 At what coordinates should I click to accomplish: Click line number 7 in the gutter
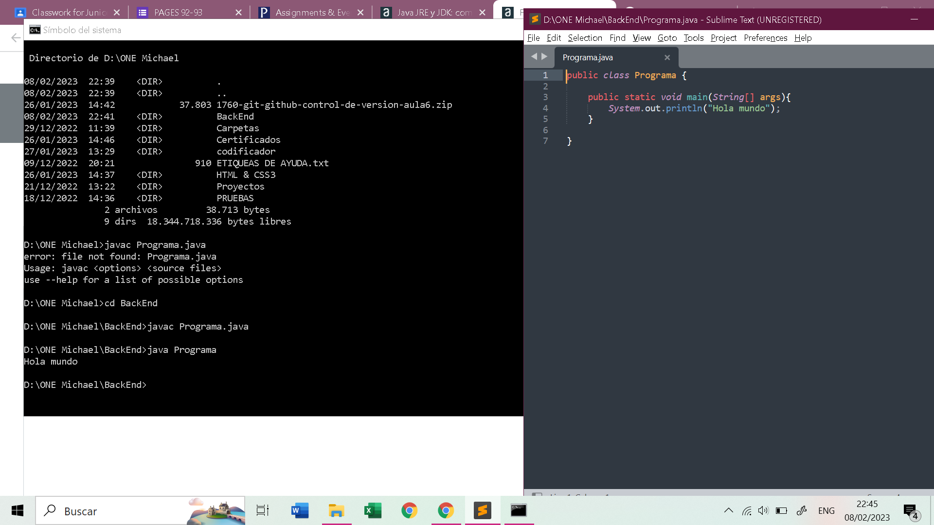[x=545, y=141]
